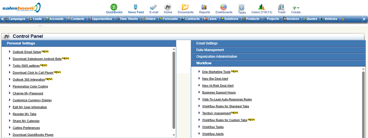
Task: Open Workflow Rules for Standard Tabs
Action: click(225, 106)
